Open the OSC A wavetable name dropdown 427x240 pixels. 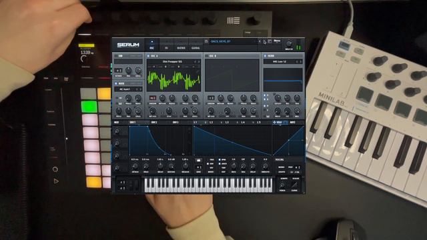click(x=172, y=62)
